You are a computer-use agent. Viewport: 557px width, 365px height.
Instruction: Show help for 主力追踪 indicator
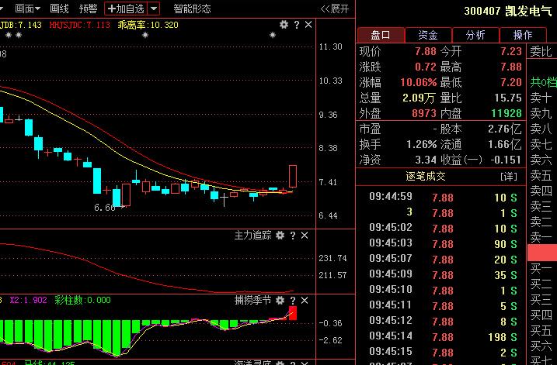click(293, 236)
